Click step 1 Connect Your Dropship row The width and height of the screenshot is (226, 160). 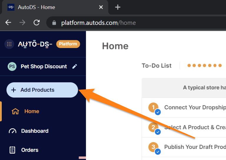click(x=184, y=108)
